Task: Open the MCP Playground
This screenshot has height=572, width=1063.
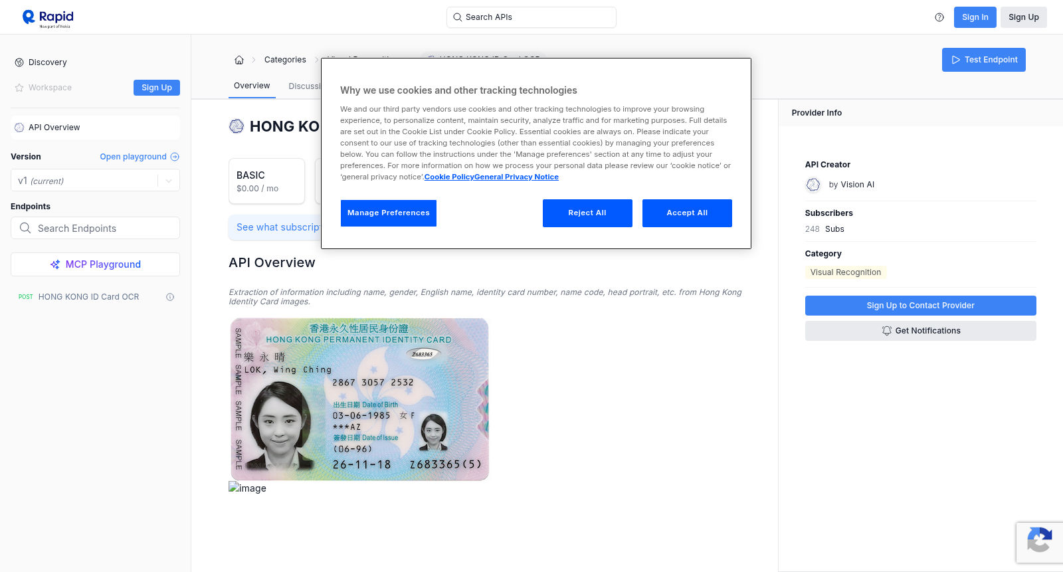Action: point(95,264)
